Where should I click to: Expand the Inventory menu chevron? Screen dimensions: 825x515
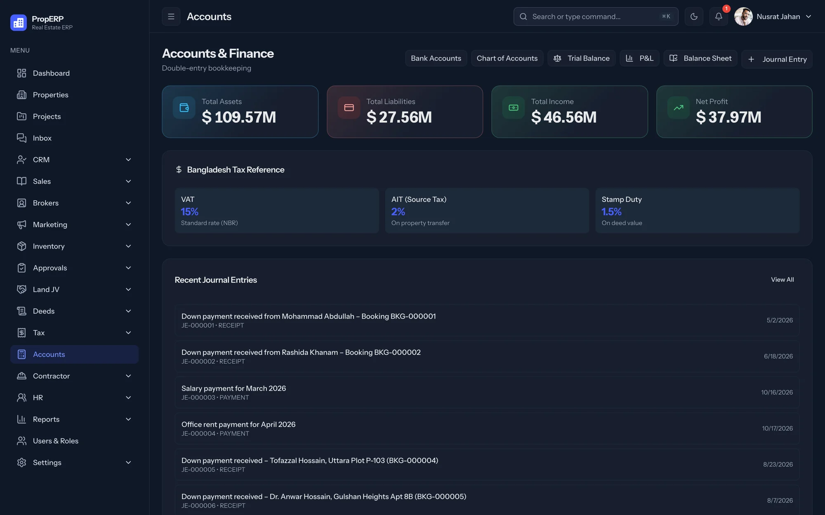coord(128,246)
